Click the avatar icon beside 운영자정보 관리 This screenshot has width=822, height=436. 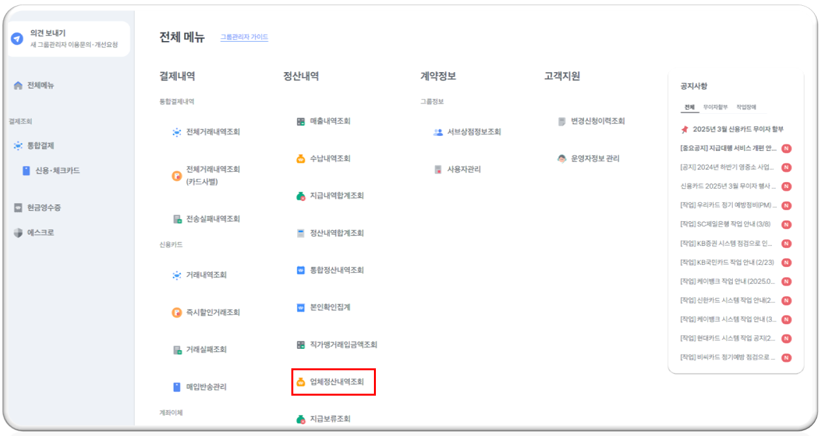tap(562, 159)
